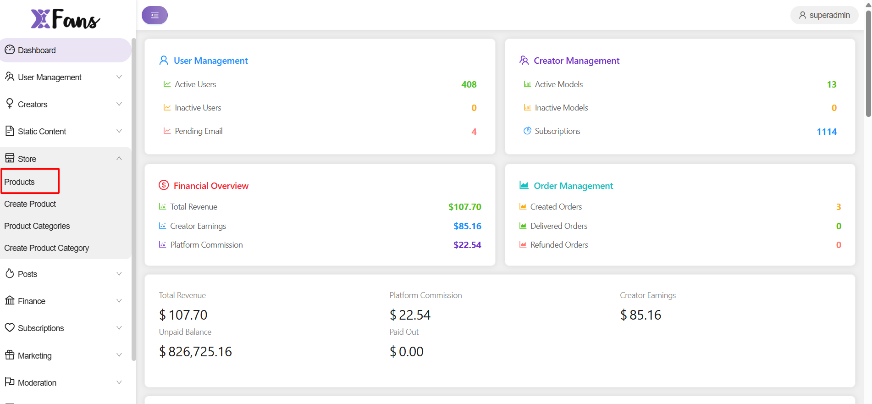
Task: Click the page vertical scrollbar
Action: (x=868, y=64)
